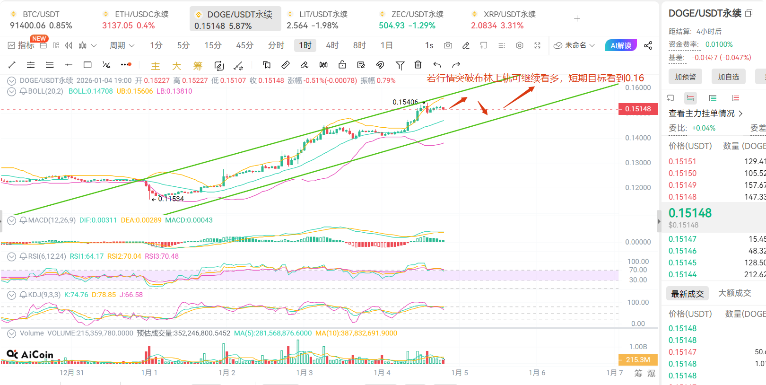
Task: Select the rectangle drawing tool
Action: tap(87, 65)
